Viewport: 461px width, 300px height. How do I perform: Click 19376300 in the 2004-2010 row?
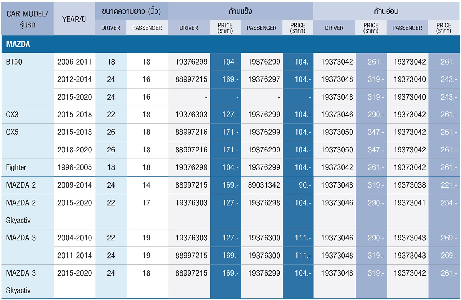[264, 238]
